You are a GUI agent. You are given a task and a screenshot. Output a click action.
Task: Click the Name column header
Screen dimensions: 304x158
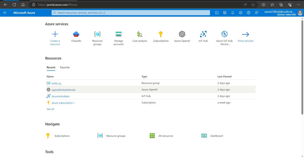pos(50,76)
